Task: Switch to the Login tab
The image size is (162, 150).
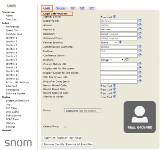Action: 47,8
